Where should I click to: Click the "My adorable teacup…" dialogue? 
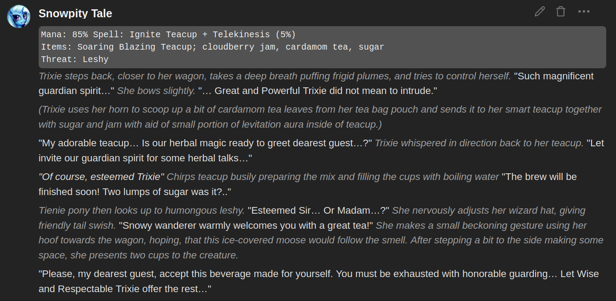pos(206,143)
